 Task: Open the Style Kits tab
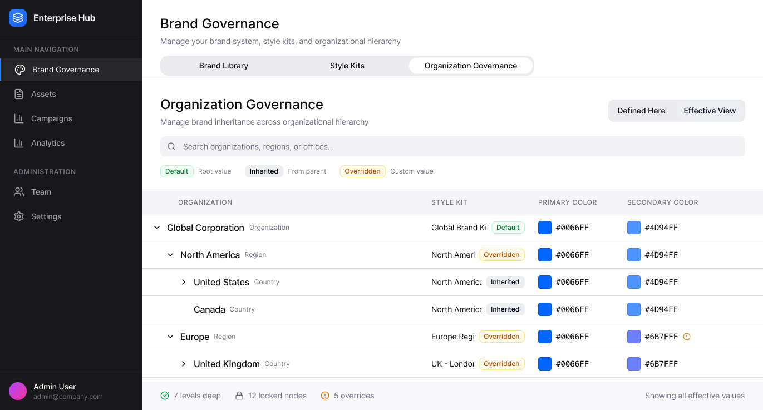pyautogui.click(x=347, y=66)
